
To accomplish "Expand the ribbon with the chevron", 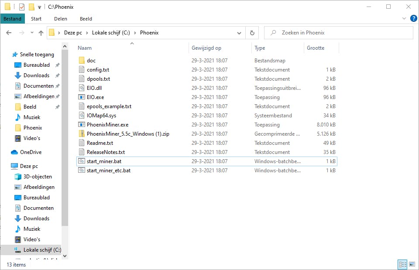I will click(x=404, y=18).
